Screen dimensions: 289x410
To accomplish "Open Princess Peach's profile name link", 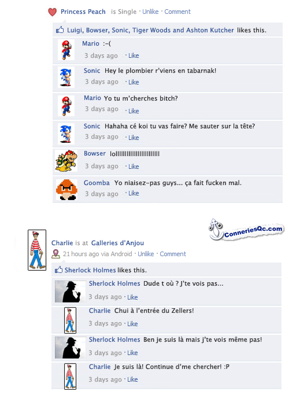I will [83, 12].
